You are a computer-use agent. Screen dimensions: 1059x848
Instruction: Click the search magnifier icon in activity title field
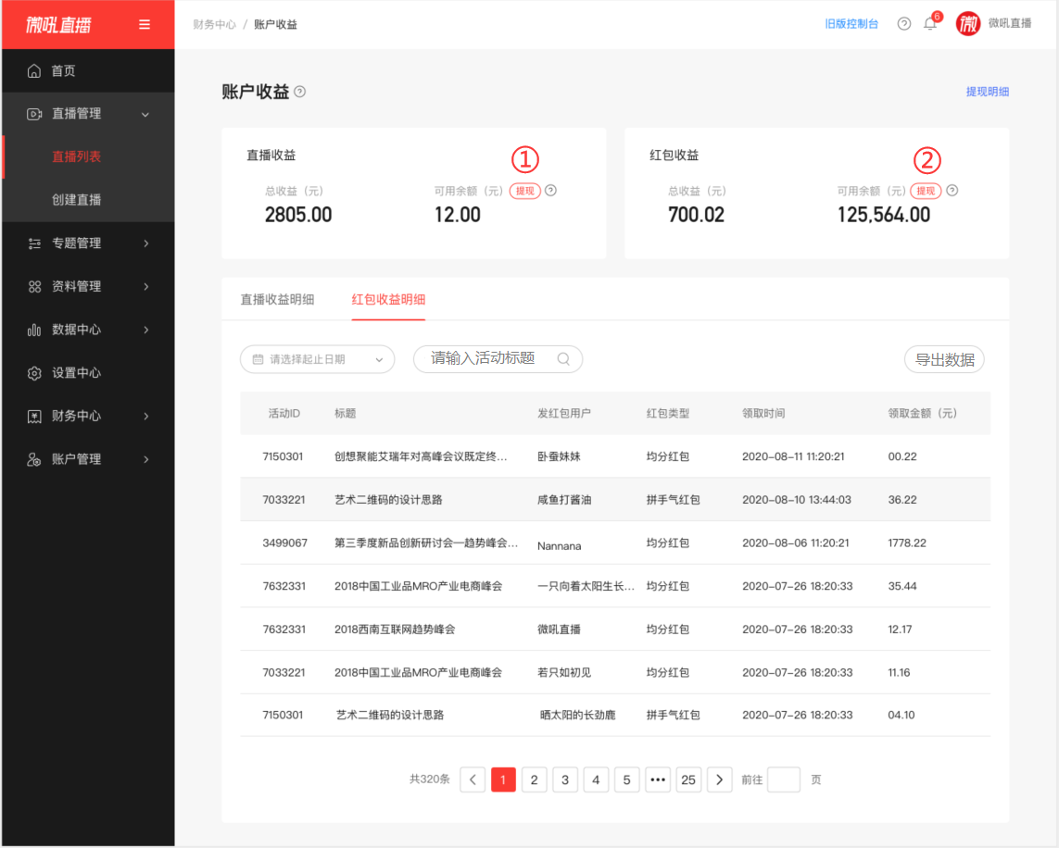(x=563, y=359)
